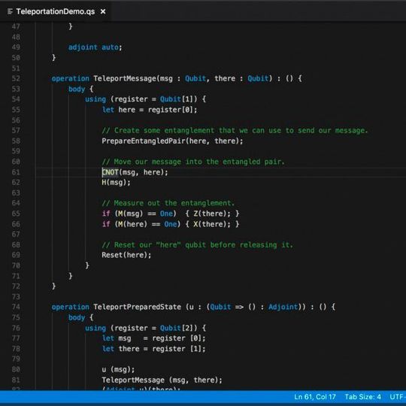The height and width of the screenshot is (406, 406).
Task: Click 'Reset(here);' statement
Action: tap(126, 255)
